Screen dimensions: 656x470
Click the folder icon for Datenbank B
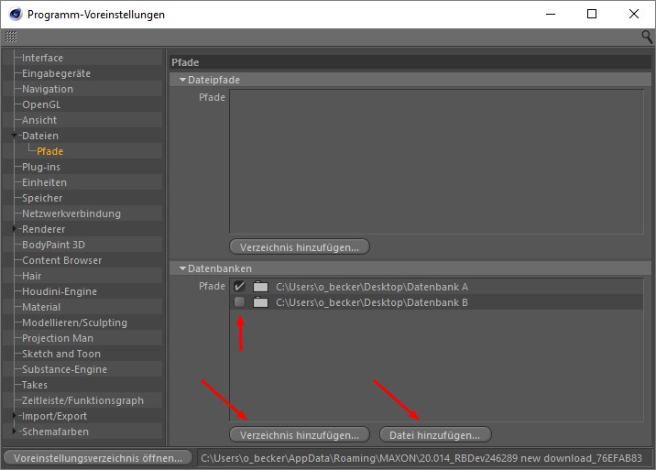260,302
